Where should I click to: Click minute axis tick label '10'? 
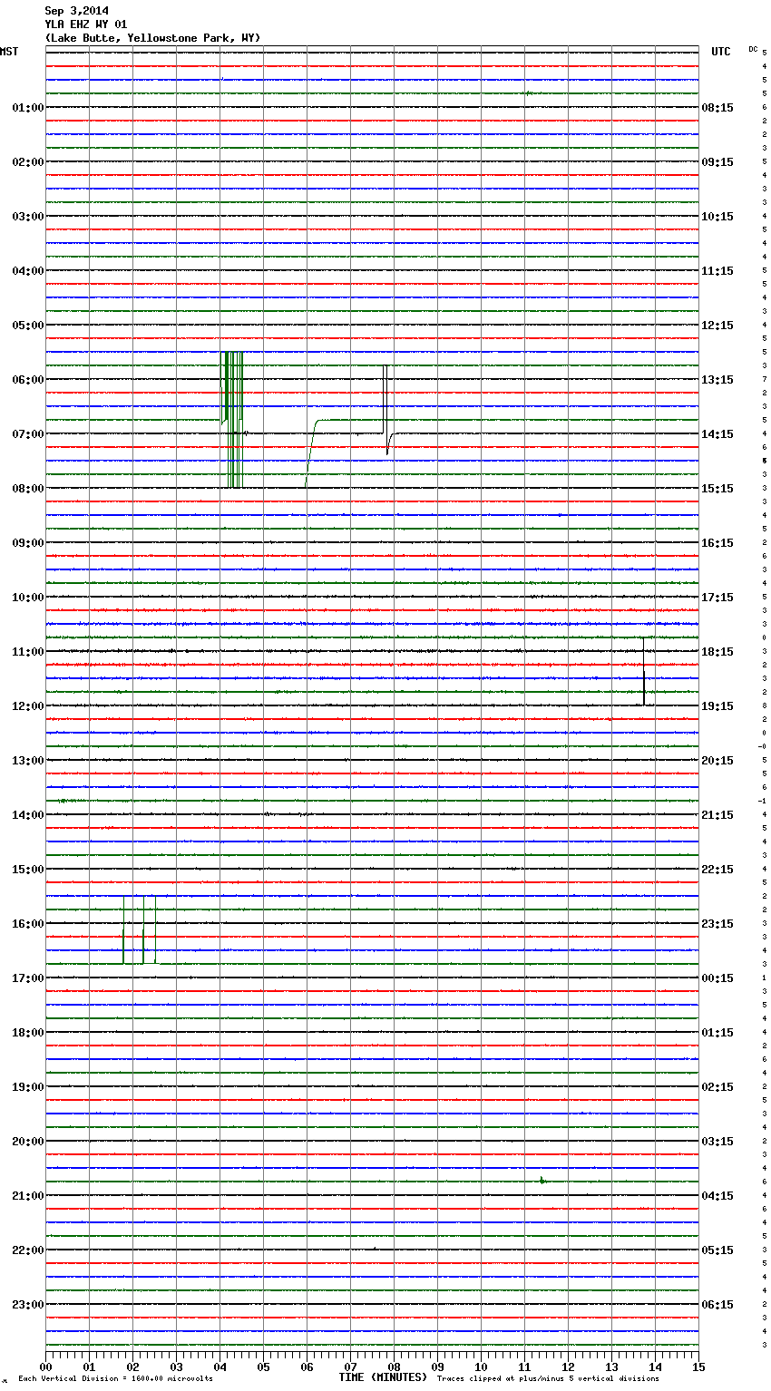point(481,1367)
